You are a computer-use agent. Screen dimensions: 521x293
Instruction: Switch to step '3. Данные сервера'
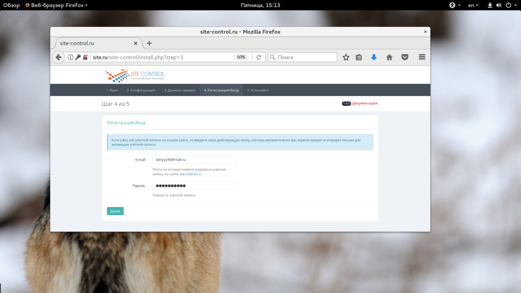[x=180, y=90]
